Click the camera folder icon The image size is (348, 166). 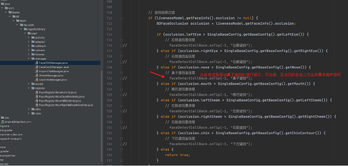33,50
